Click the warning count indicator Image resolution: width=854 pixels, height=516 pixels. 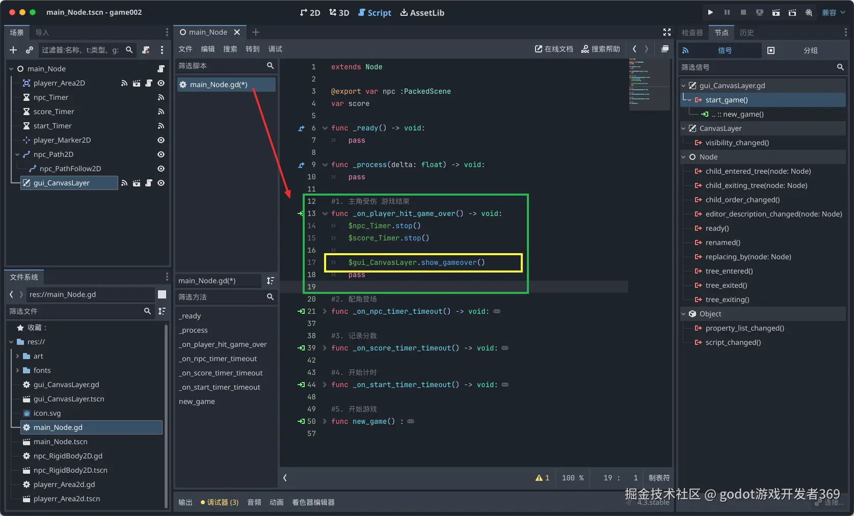click(x=543, y=478)
